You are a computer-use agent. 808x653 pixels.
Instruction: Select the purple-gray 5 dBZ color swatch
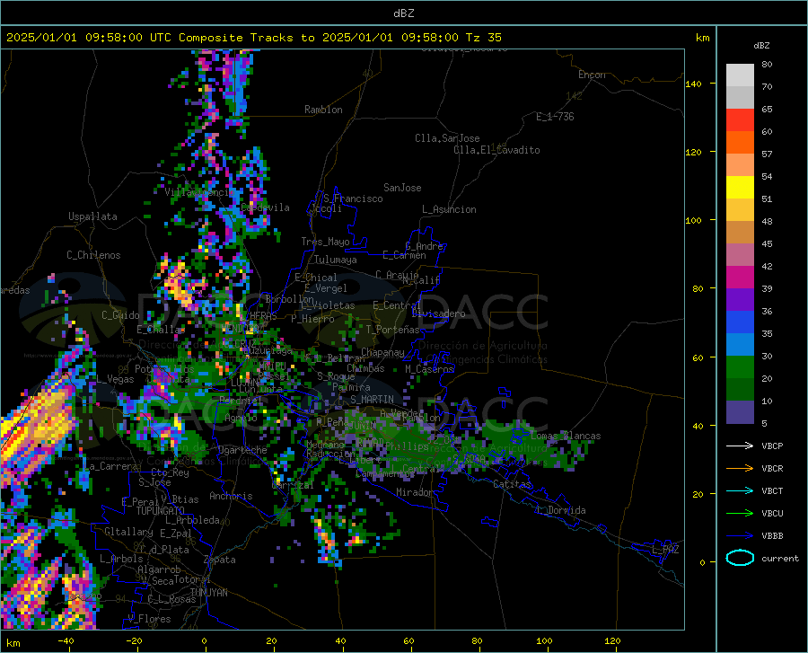(740, 412)
